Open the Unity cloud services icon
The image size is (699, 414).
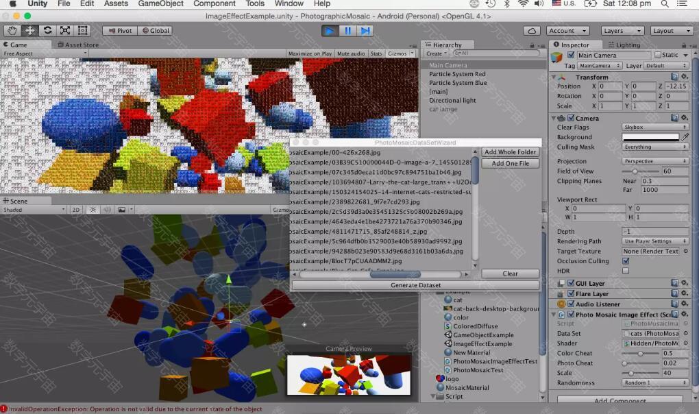[532, 31]
